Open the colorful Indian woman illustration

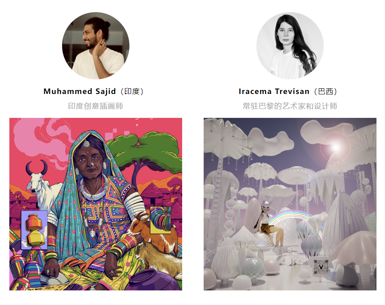96,204
